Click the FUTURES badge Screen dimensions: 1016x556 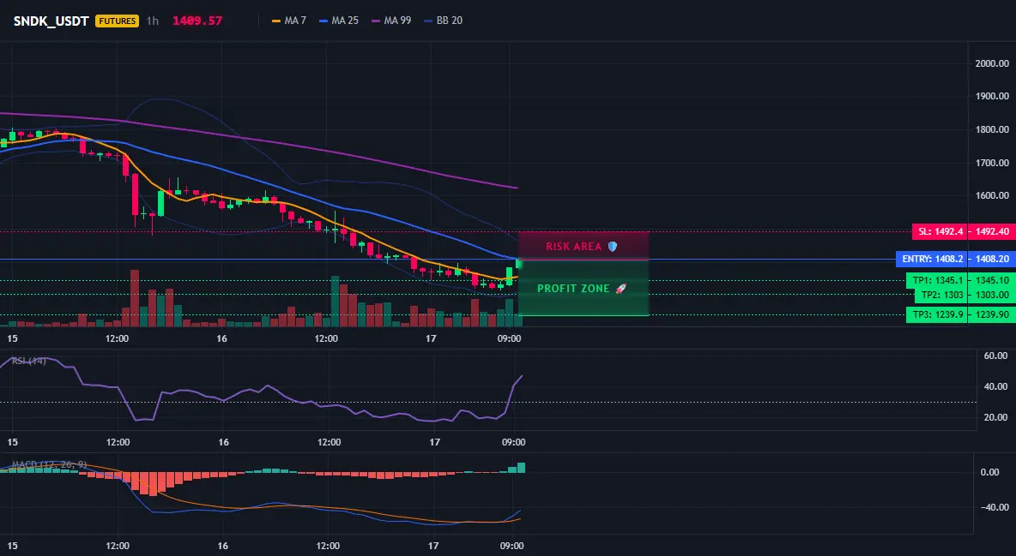point(118,21)
